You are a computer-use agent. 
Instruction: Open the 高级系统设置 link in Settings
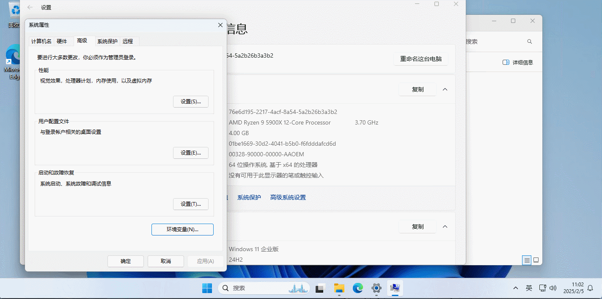click(288, 197)
